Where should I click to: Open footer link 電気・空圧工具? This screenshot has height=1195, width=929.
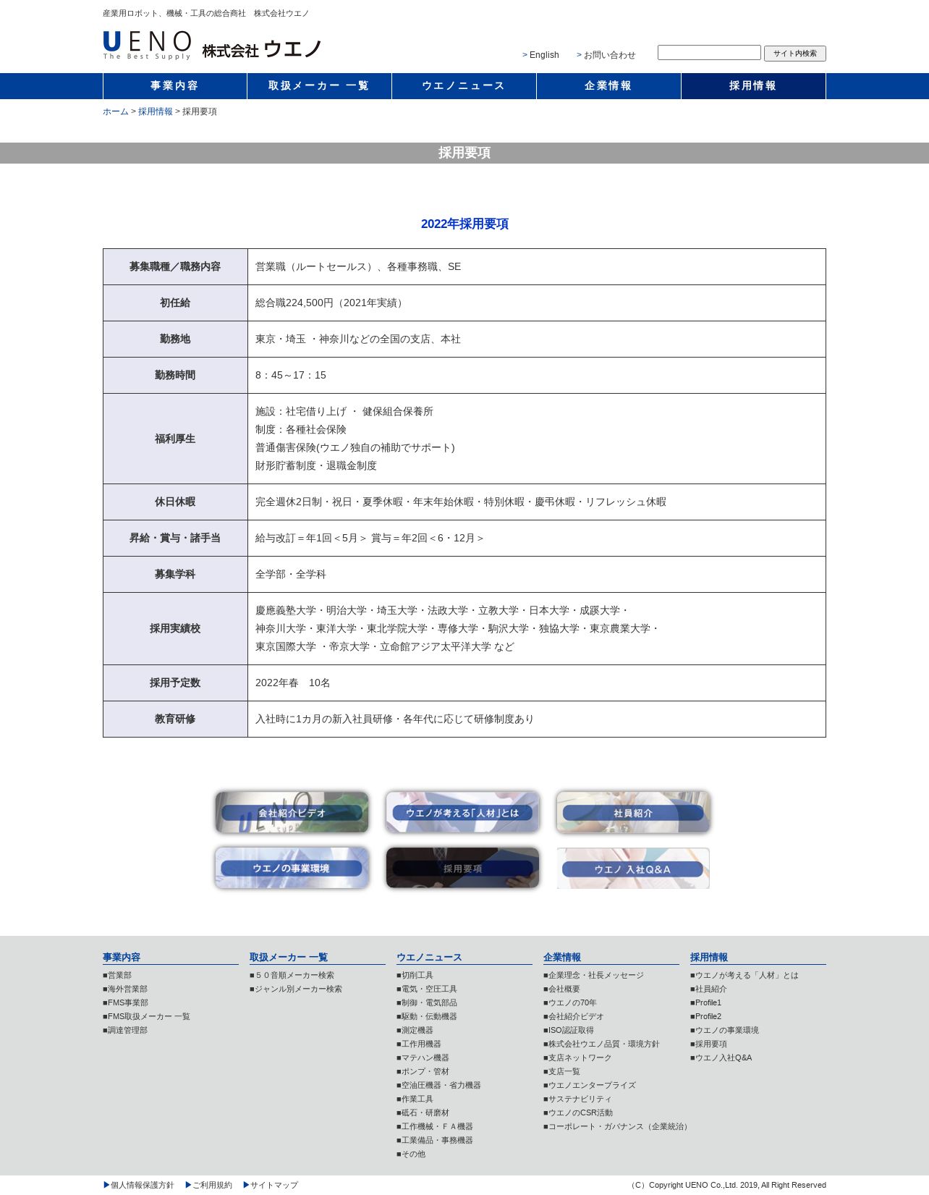click(427, 989)
